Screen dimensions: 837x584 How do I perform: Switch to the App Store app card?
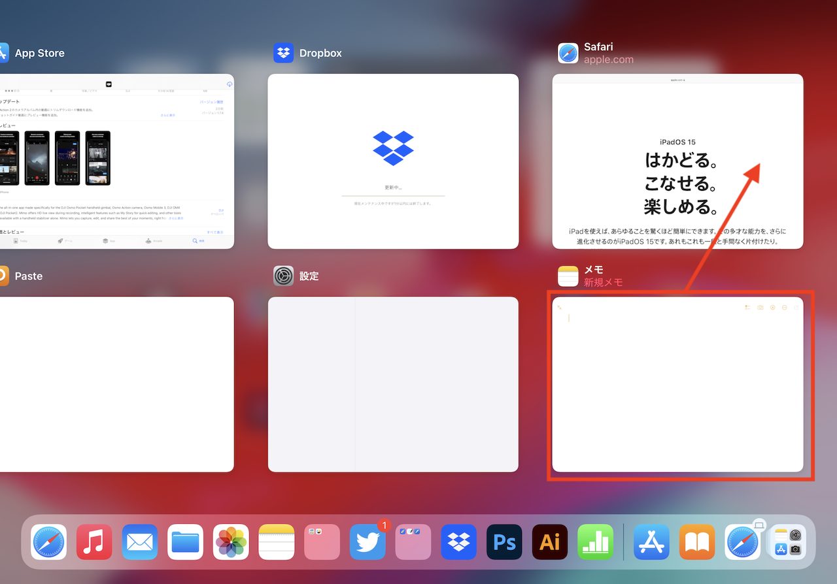[x=116, y=161]
